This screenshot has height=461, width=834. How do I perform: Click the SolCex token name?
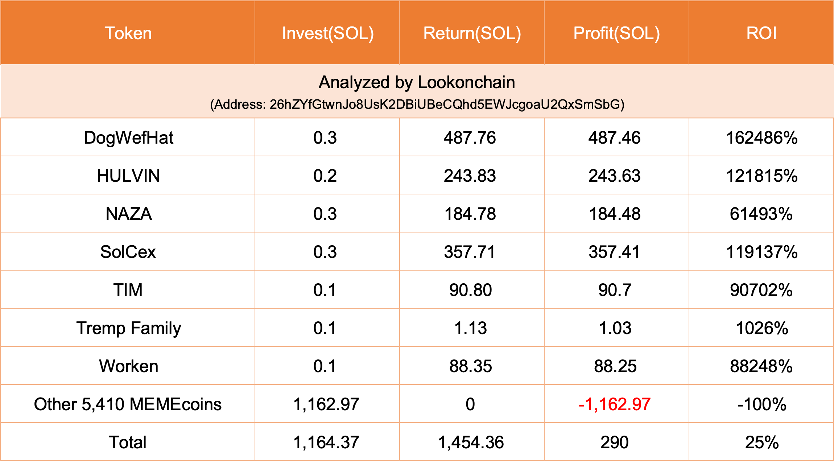(x=128, y=252)
